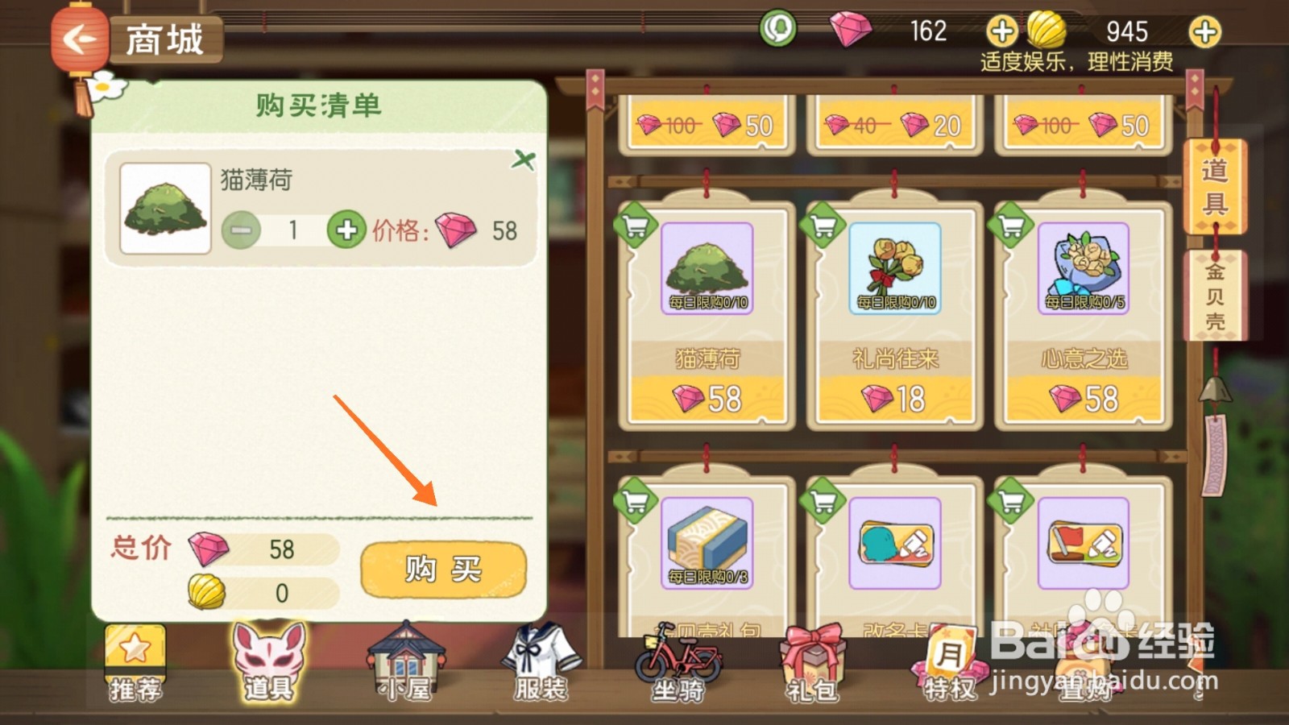The height and width of the screenshot is (725, 1289).
Task: Switch to the 道具 side tab
Action: (1214, 187)
